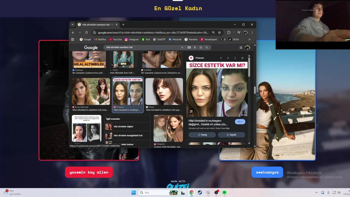
Task: Show the previous image in preview panel
Action: [x=221, y=58]
